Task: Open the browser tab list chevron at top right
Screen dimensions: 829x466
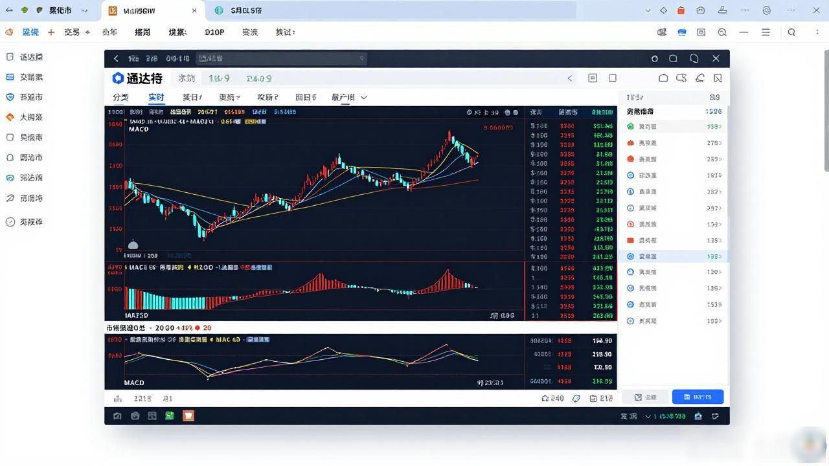Action: (x=649, y=10)
